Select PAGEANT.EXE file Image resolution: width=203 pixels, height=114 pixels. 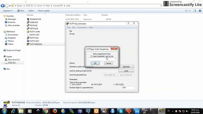pyautogui.click(x=35, y=19)
